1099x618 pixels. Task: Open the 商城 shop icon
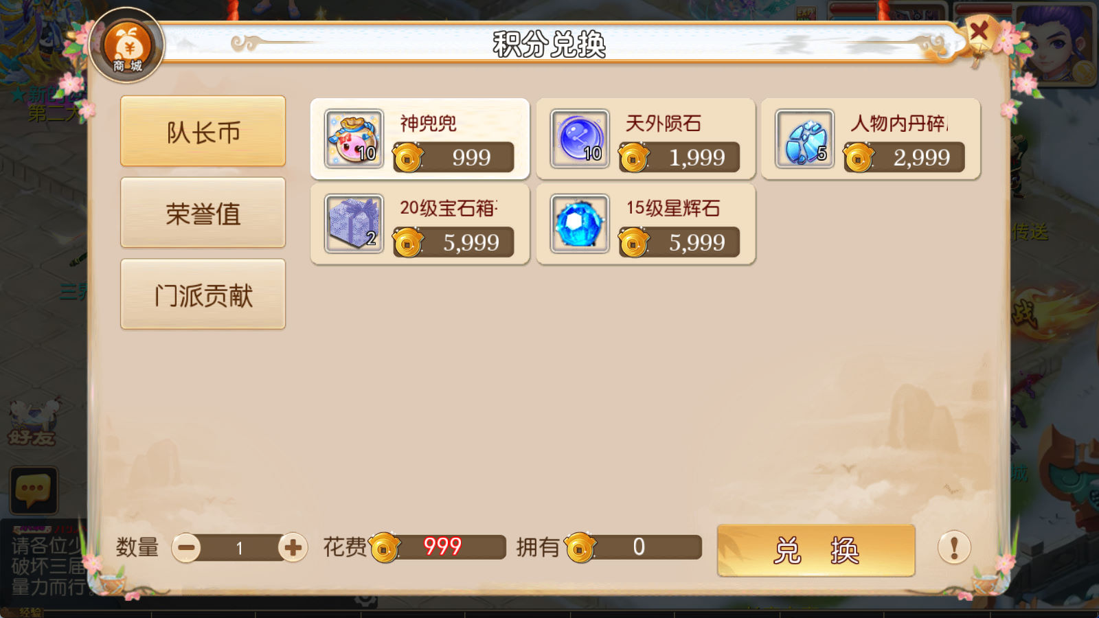[127, 45]
